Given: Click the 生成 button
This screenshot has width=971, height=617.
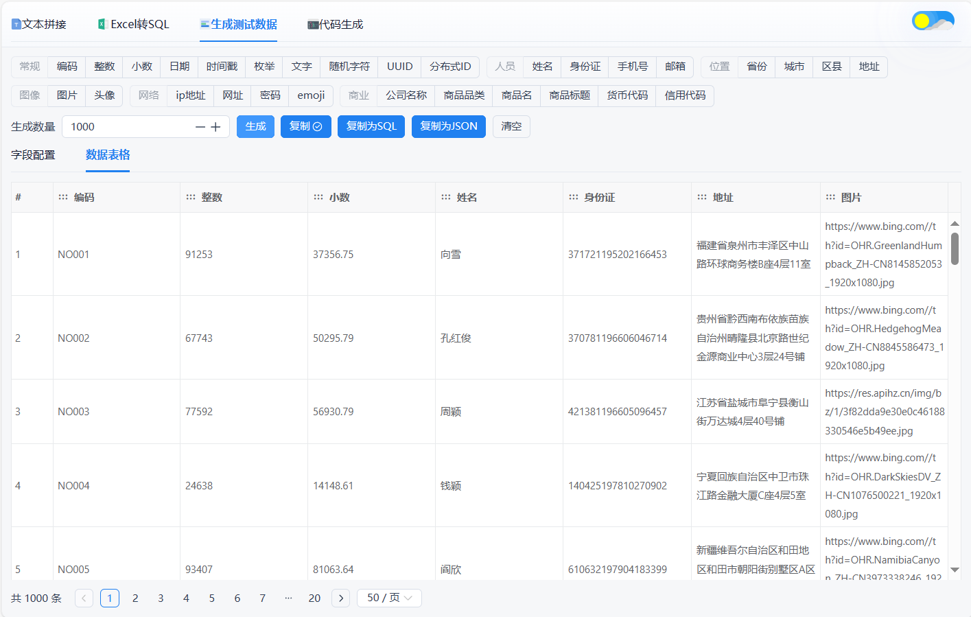Looking at the screenshot, I should tap(255, 126).
